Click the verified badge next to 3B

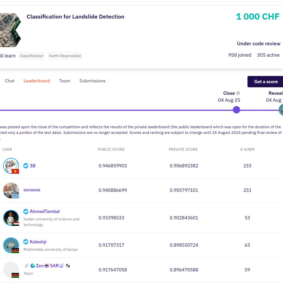click(26, 166)
